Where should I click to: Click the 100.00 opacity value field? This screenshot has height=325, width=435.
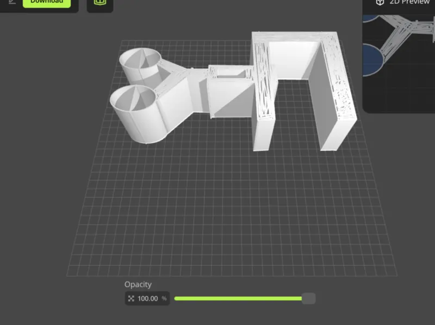[147, 298]
